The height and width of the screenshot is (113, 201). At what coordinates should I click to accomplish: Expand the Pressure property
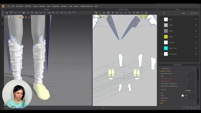(x=160, y=89)
